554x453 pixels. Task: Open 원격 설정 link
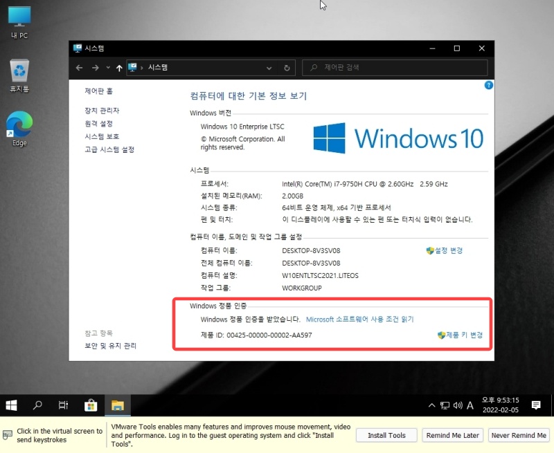point(98,124)
